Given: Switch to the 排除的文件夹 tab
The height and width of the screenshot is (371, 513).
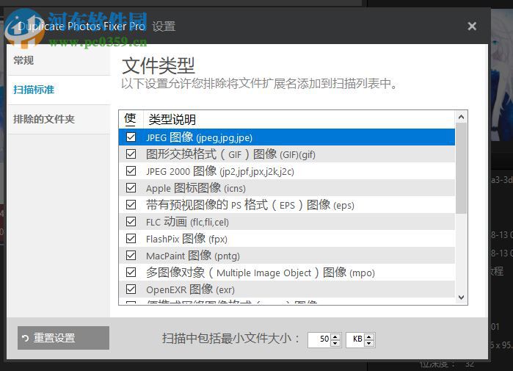Looking at the screenshot, I should [x=59, y=119].
